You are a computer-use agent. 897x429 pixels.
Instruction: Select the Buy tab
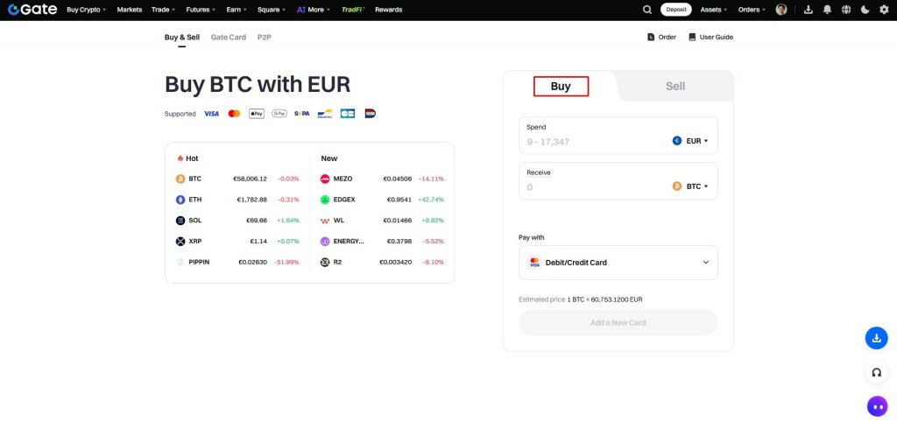(561, 87)
